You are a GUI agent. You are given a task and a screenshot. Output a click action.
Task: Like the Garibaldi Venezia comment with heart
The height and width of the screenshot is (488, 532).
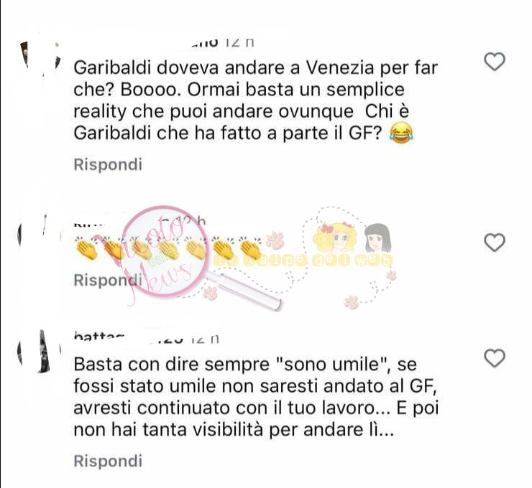(x=495, y=62)
